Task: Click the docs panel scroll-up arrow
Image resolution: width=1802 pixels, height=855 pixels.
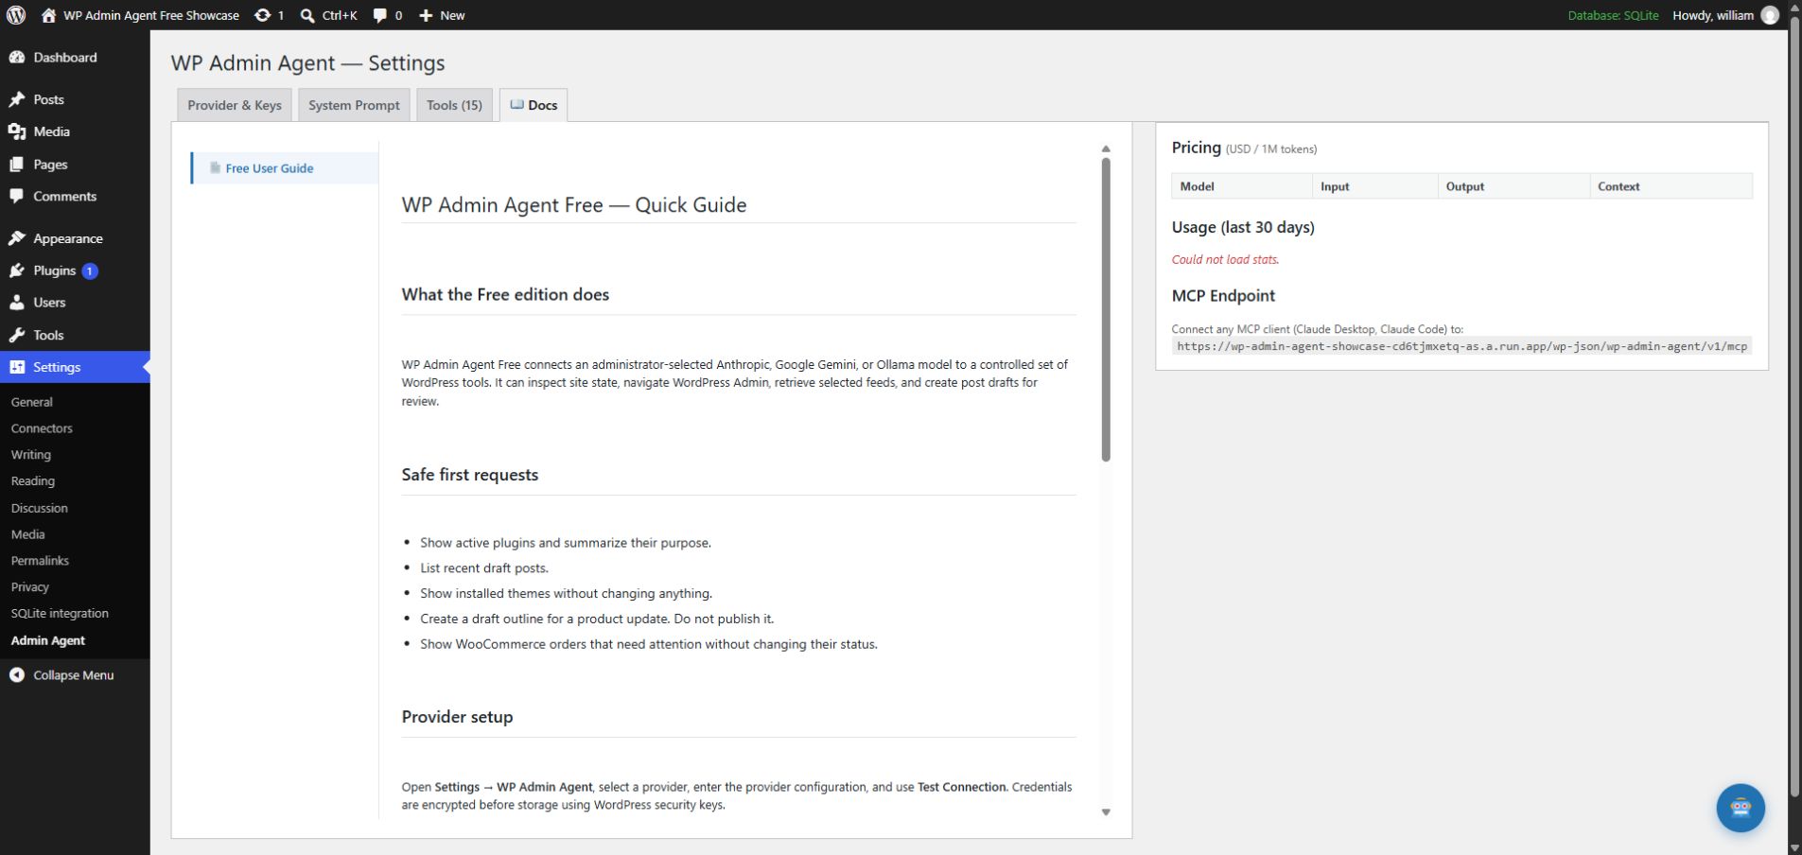Action: (x=1106, y=148)
